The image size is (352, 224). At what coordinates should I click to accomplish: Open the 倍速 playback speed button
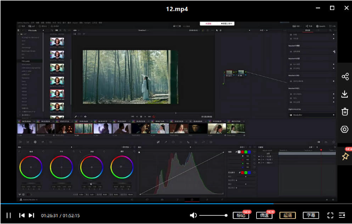(x=264, y=216)
